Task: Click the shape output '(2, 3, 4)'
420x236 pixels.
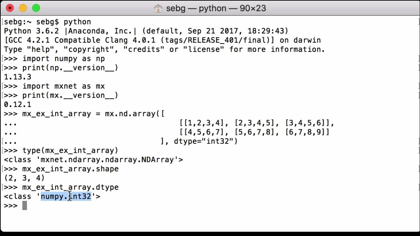Action: [24, 178]
